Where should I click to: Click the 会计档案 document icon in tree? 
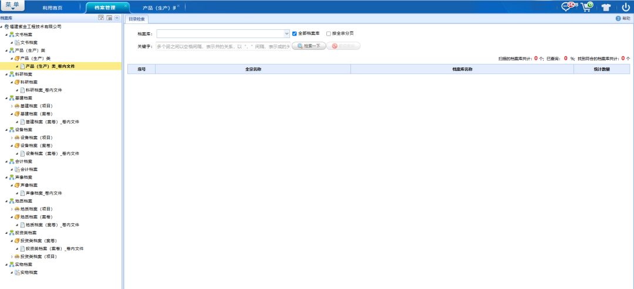pyautogui.click(x=17, y=169)
